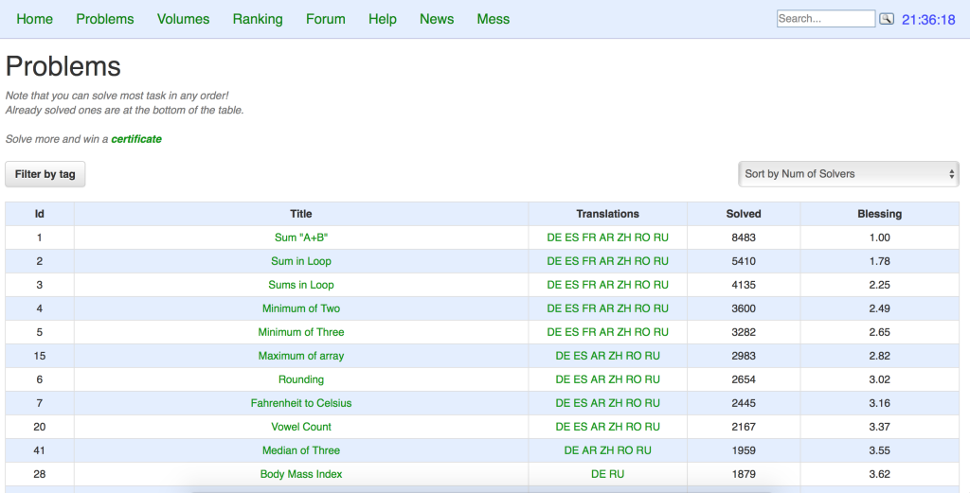
Task: Click the solved count 2654
Action: (744, 379)
